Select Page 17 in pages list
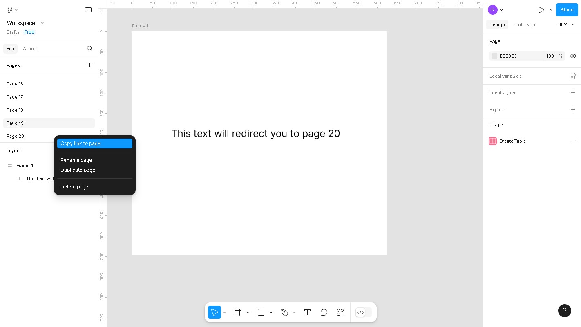This screenshot has height=327, width=581. pos(49,97)
